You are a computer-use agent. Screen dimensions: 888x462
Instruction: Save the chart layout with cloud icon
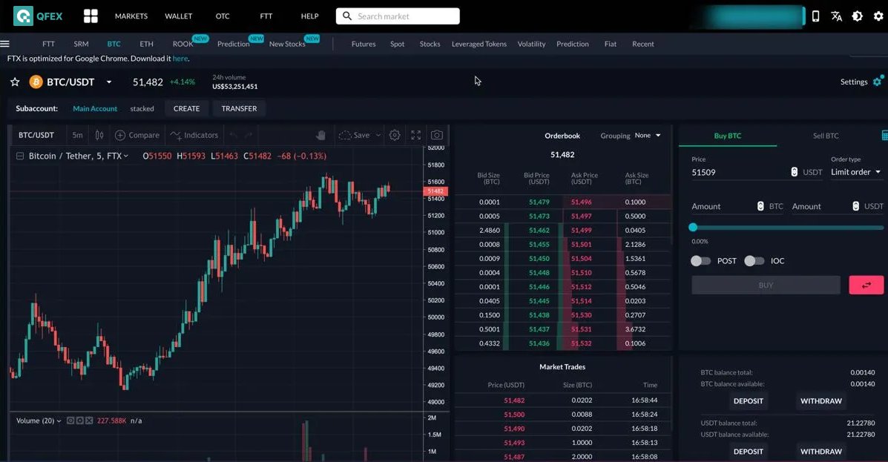pos(354,135)
